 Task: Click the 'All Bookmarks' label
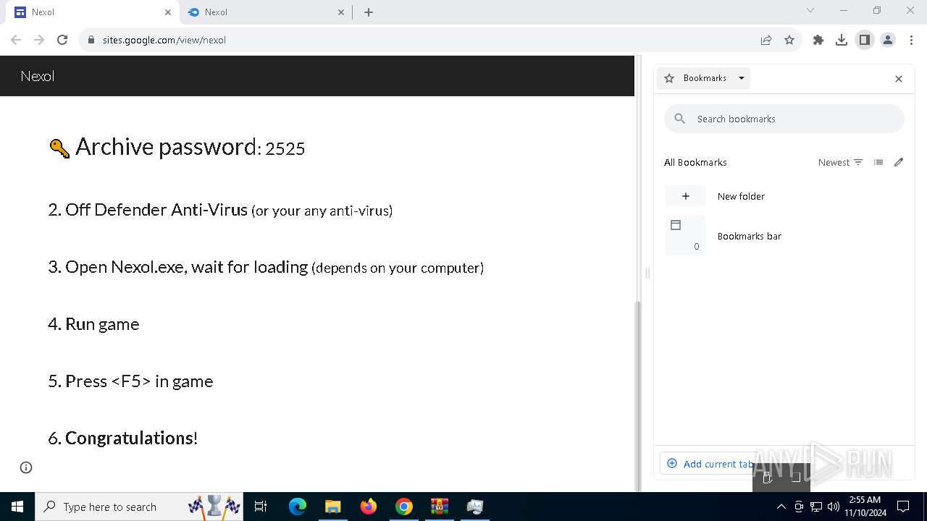(695, 162)
